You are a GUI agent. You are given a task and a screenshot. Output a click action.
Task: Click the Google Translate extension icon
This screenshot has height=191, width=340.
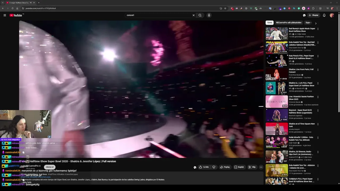(270, 8)
